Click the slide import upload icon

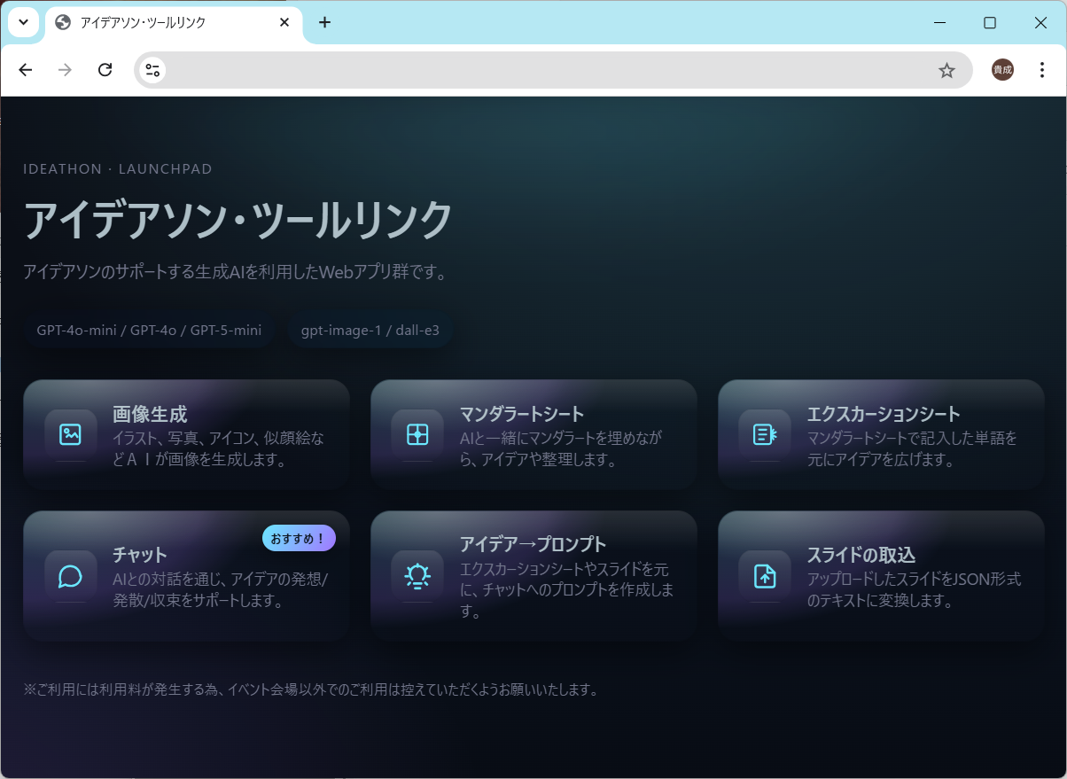pyautogui.click(x=765, y=576)
